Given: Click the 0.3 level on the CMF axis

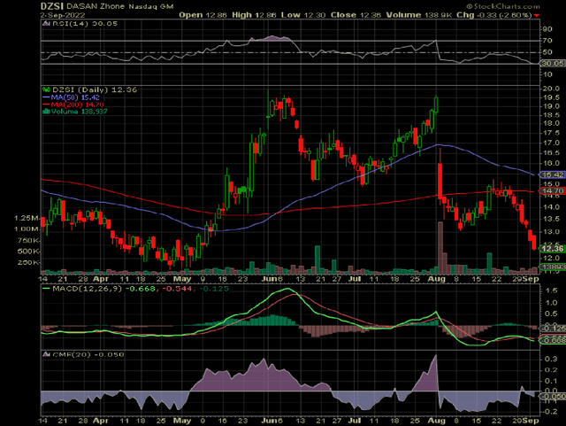Looking at the screenshot, I should tap(551, 359).
